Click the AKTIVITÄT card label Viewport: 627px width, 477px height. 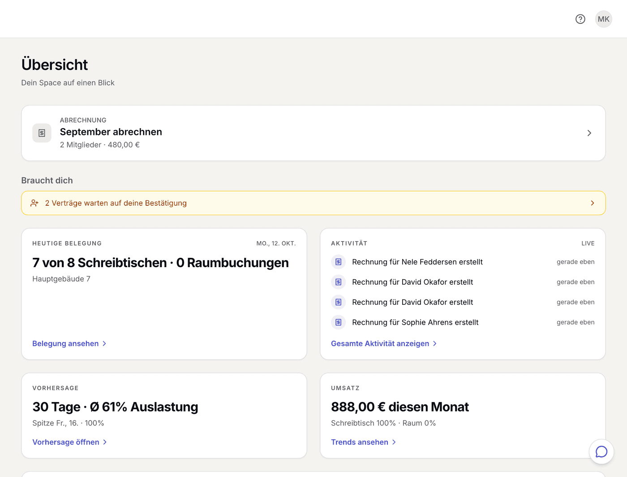pyautogui.click(x=349, y=243)
